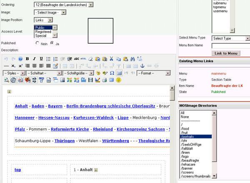The image size is (250, 183).
Task: Click into the Menu Item Name field
Action: 230,45
